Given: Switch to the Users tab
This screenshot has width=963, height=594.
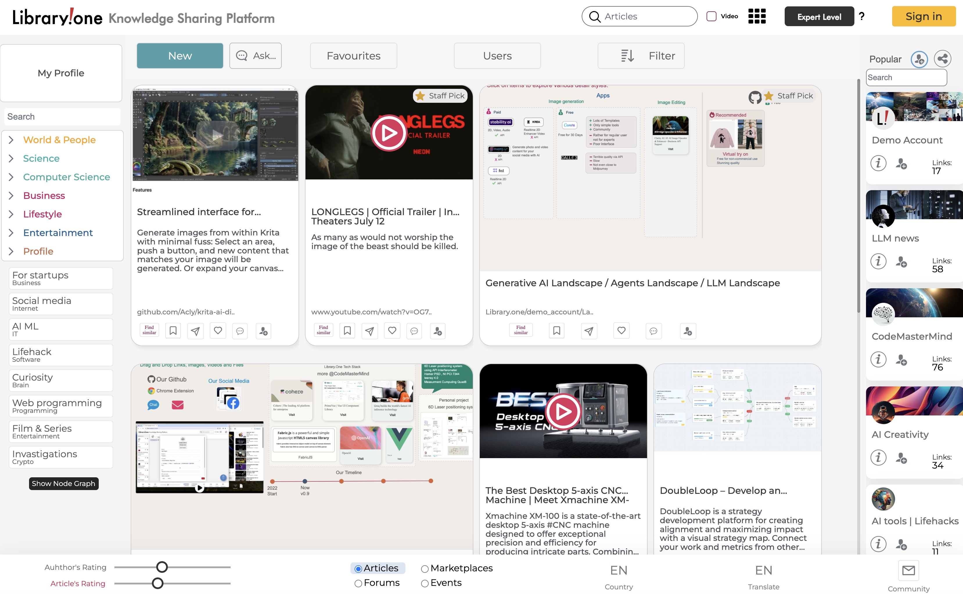Looking at the screenshot, I should [497, 55].
